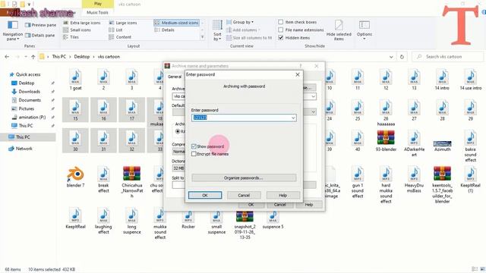Go back with the navigation arrow
486x273 pixels.
pos(7,57)
